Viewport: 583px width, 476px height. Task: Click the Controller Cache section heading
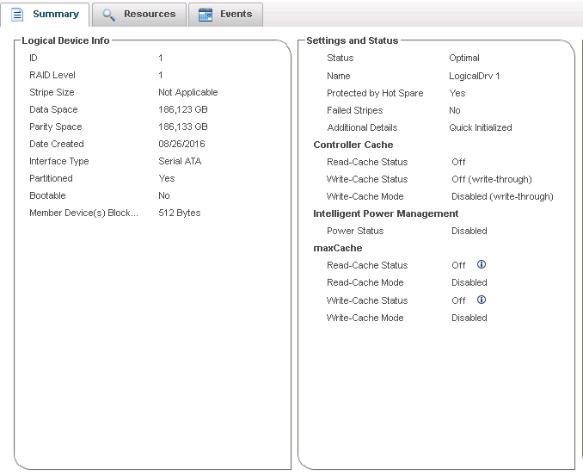coord(353,145)
